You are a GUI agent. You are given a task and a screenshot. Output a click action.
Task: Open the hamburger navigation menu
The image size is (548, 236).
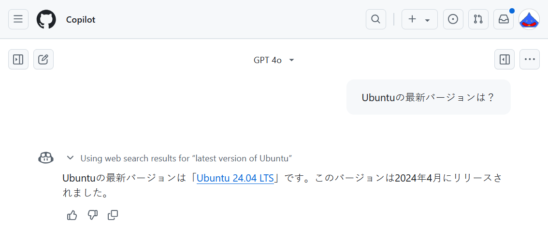click(x=18, y=19)
